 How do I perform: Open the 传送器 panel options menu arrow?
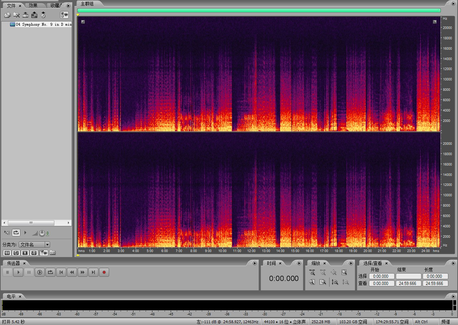[x=255, y=263]
